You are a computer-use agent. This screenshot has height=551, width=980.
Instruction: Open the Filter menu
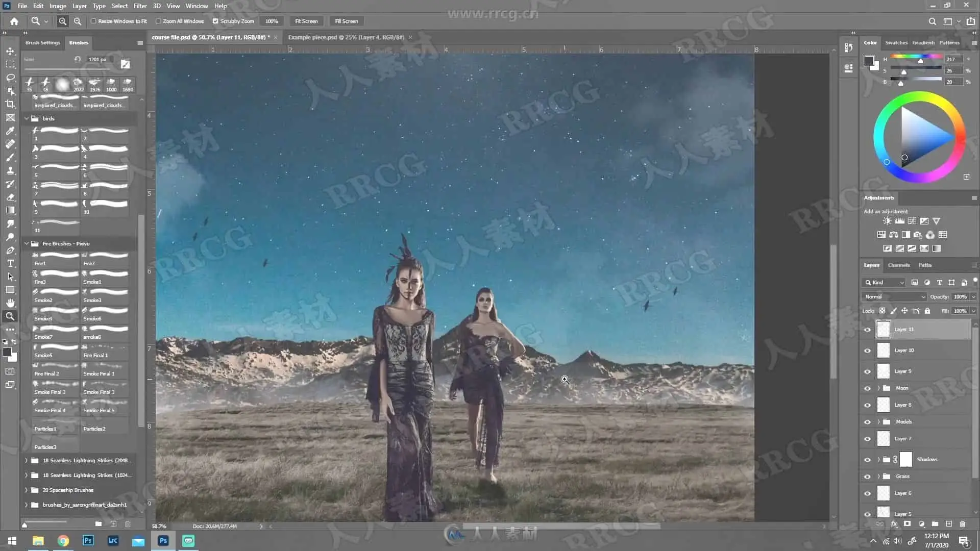(140, 6)
